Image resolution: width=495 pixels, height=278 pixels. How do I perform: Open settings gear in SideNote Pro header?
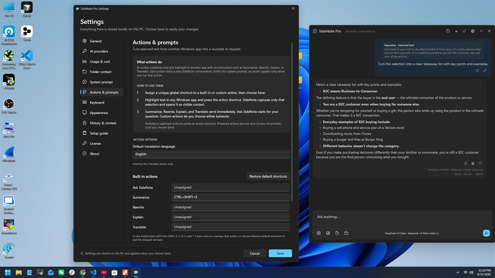473,31
